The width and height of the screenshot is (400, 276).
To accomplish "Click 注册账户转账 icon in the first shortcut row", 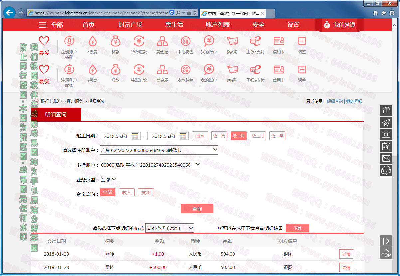I will pos(69,41).
